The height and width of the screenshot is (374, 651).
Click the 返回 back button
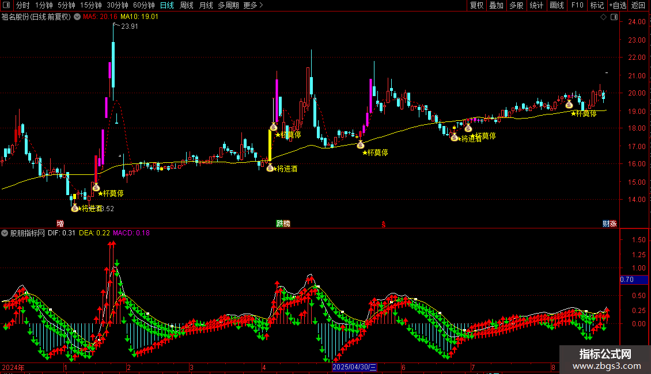(x=638, y=5)
